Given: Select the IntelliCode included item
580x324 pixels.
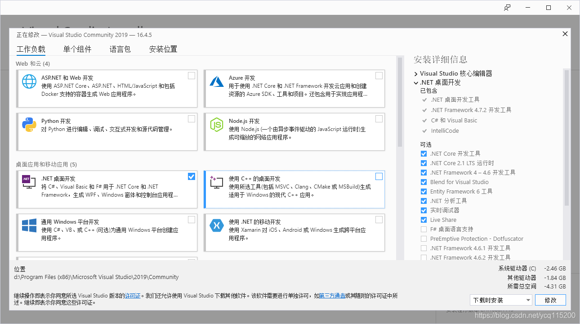Looking at the screenshot, I should [x=445, y=130].
